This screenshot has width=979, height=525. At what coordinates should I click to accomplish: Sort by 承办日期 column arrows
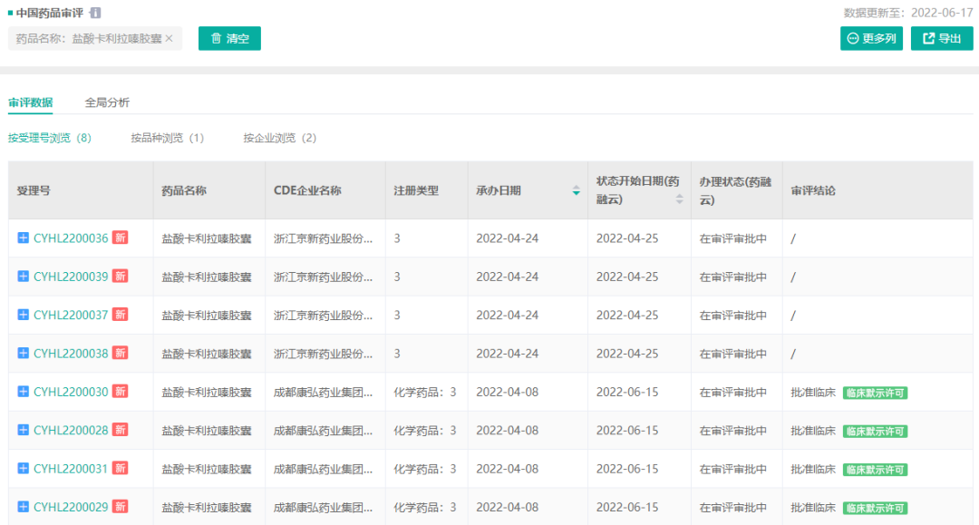click(576, 190)
